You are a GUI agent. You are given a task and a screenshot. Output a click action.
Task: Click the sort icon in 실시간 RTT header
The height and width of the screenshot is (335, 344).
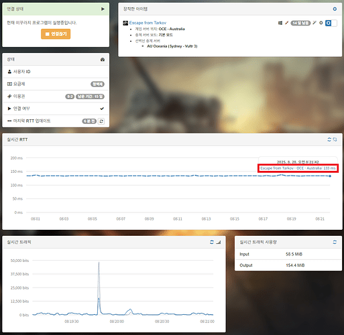[x=335, y=139]
